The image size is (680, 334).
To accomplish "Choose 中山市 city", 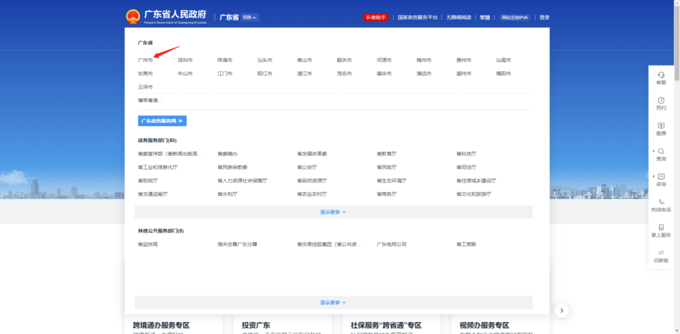I will coord(185,74).
